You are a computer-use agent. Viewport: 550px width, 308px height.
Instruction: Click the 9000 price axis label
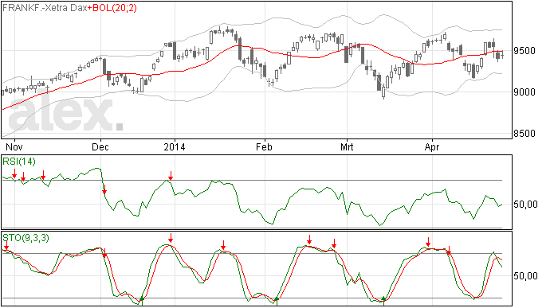tap(524, 92)
